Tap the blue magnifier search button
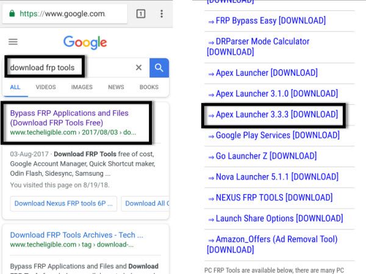 click(159, 68)
